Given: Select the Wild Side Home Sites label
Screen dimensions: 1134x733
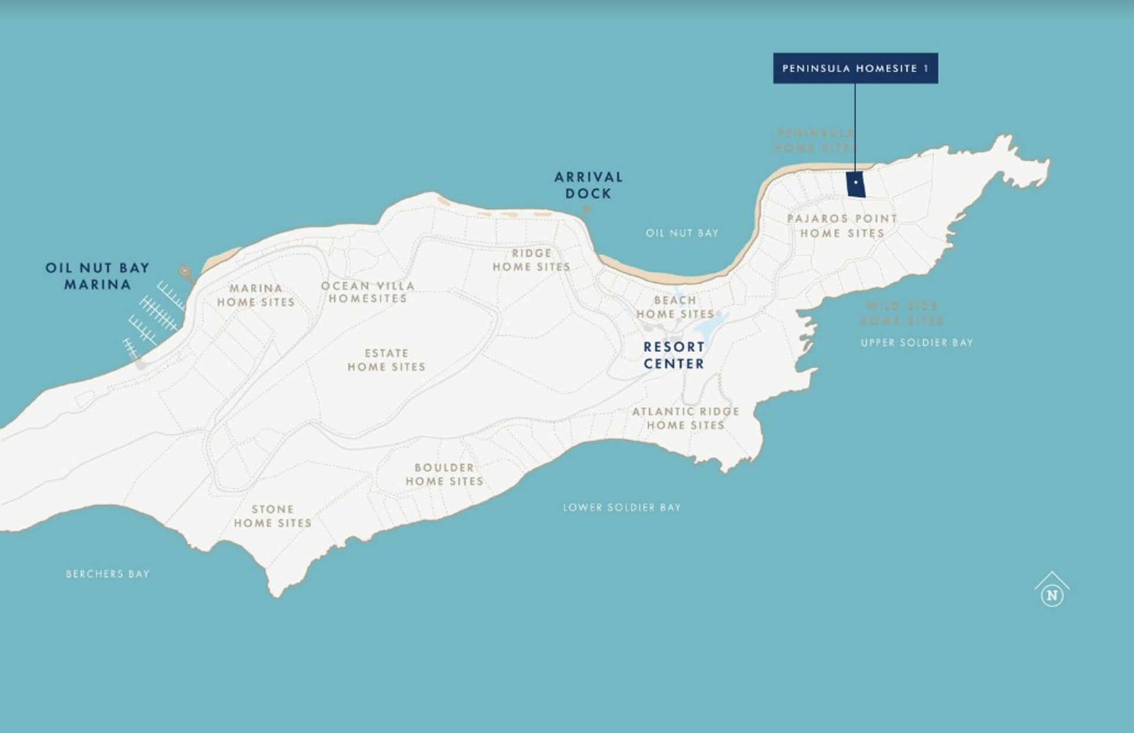Looking at the screenshot, I should tap(901, 313).
